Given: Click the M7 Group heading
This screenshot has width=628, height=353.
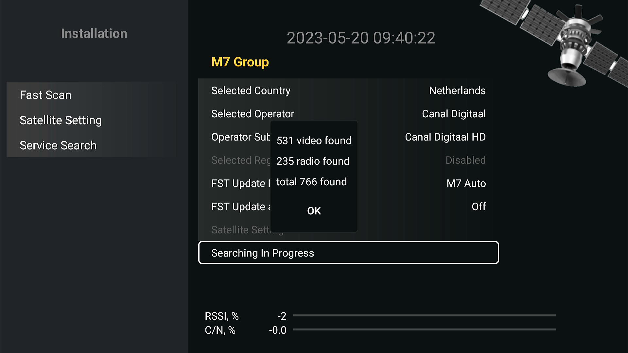Looking at the screenshot, I should pyautogui.click(x=240, y=62).
